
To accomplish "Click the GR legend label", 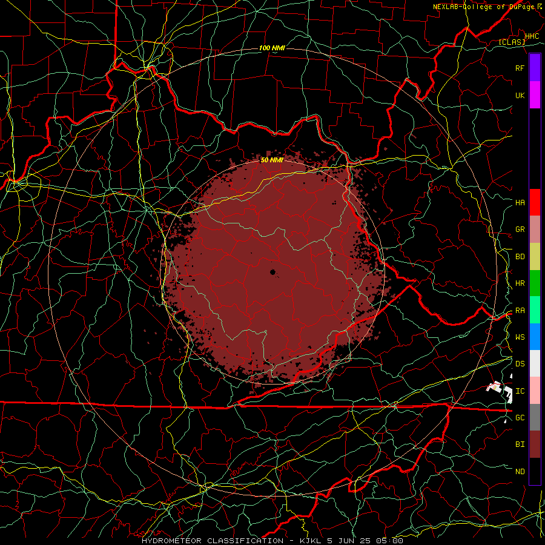I will [520, 230].
